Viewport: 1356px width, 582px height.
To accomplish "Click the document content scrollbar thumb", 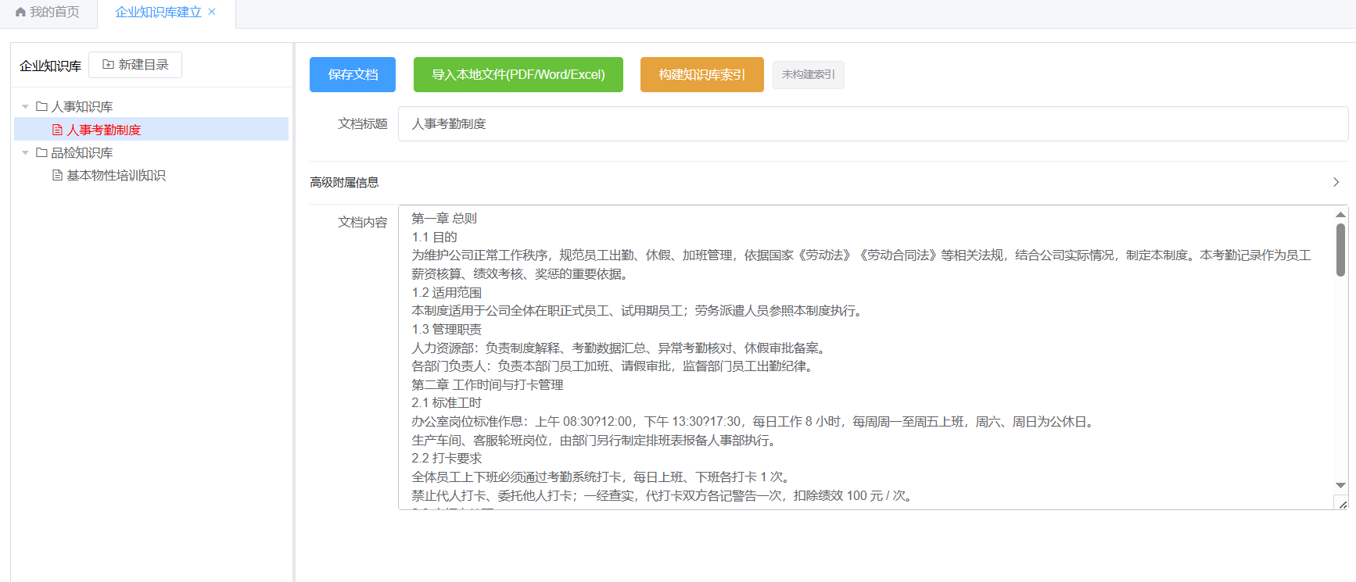I will [1341, 250].
